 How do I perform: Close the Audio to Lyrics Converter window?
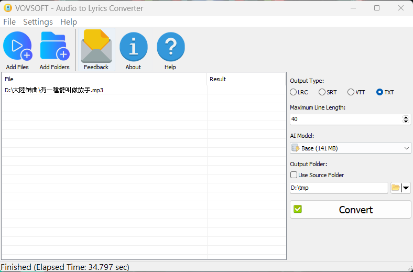pos(401,8)
